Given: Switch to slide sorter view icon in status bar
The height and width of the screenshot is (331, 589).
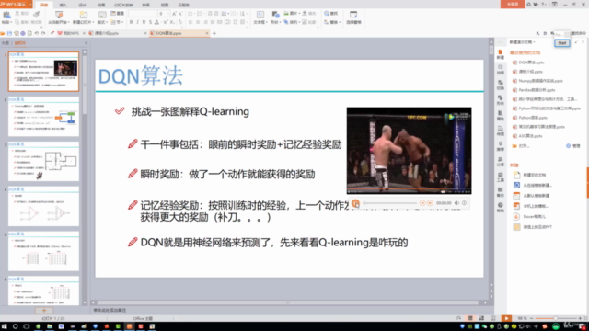Looking at the screenshot, I should click(x=481, y=318).
